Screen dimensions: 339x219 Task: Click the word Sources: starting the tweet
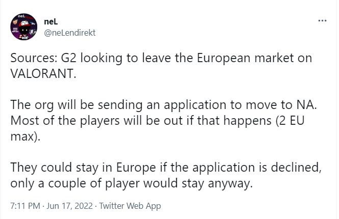pyautogui.click(x=34, y=58)
